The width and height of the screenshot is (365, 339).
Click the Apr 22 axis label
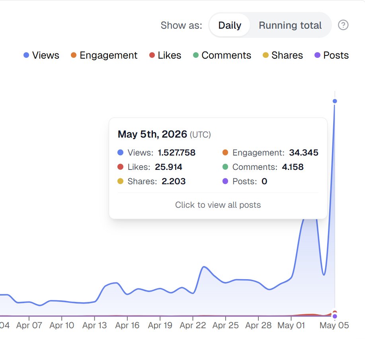pos(193,325)
